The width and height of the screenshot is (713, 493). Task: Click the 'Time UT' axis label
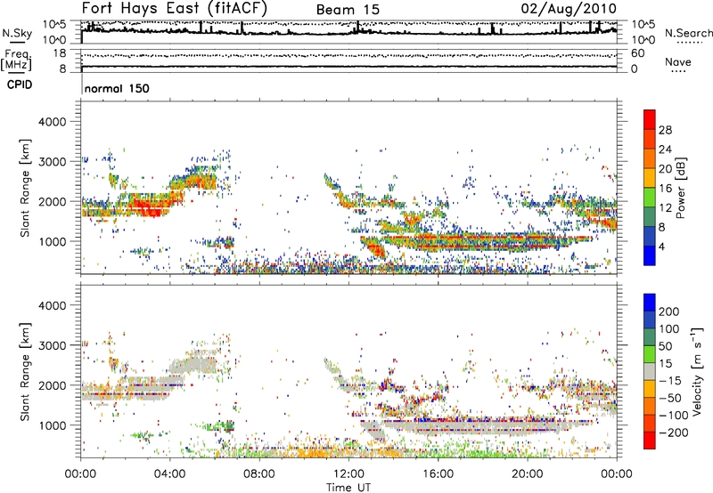click(348, 487)
